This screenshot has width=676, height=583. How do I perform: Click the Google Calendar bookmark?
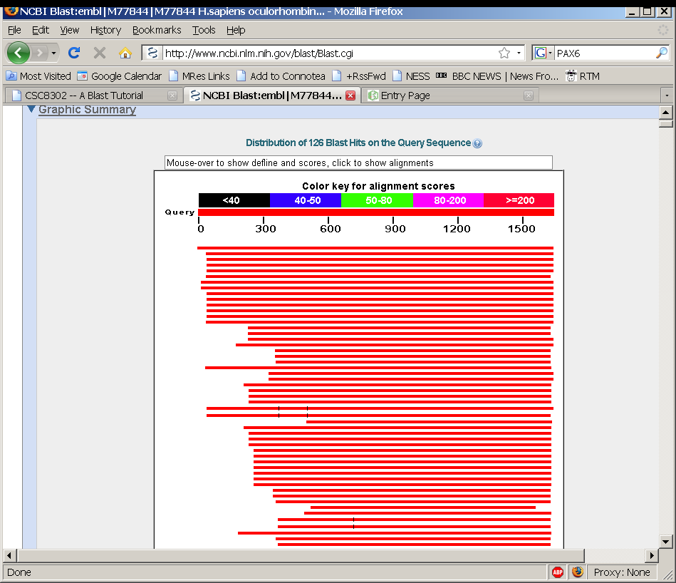[120, 76]
